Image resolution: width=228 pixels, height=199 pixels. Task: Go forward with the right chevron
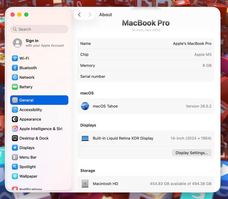tap(90, 15)
